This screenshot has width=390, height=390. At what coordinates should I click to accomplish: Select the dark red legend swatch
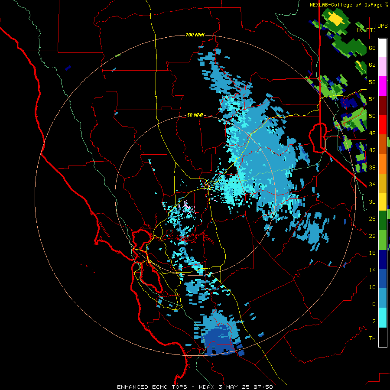click(383, 106)
